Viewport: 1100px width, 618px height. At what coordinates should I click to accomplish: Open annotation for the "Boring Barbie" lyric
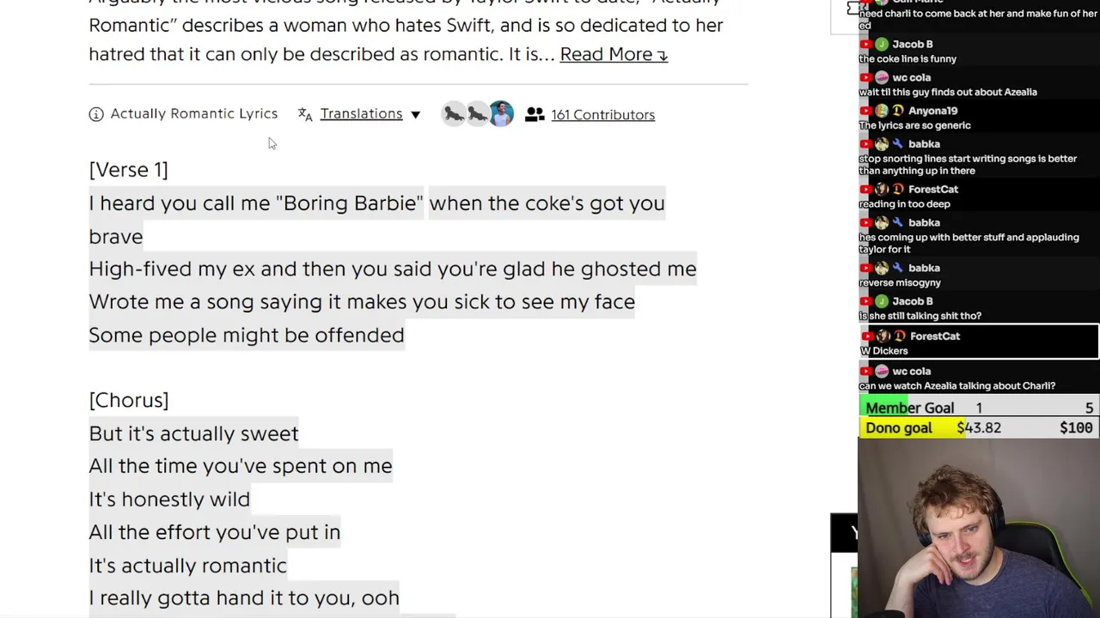tap(256, 203)
